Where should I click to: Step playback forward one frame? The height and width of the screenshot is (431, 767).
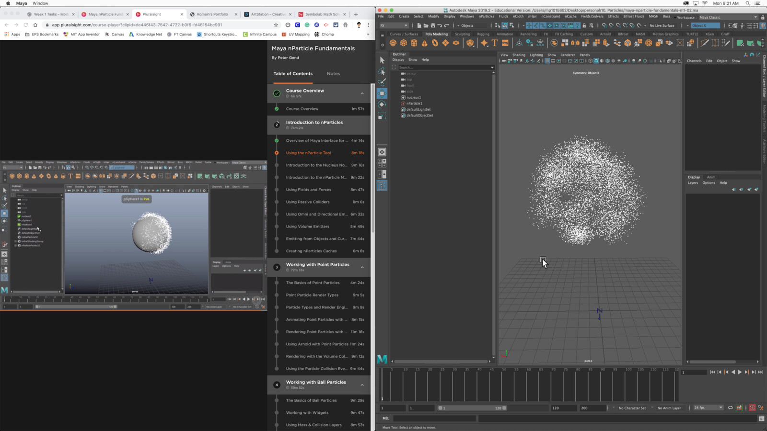754,372
